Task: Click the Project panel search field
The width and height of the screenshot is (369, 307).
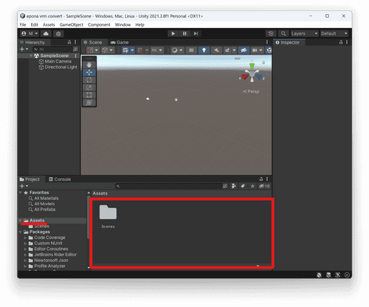Action: 169,186
